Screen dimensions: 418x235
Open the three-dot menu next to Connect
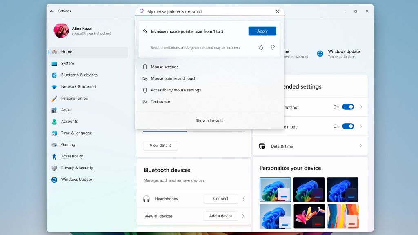(243, 199)
